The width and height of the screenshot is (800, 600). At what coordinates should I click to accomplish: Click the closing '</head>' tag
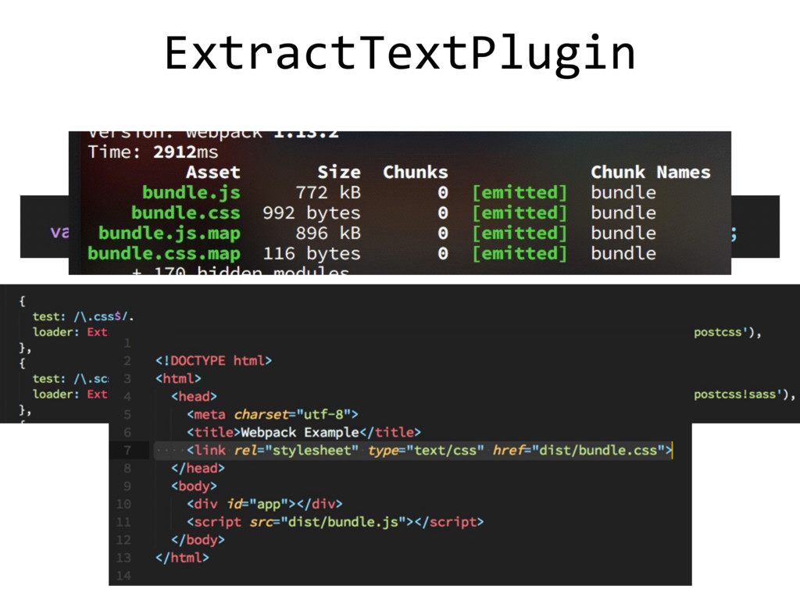(198, 469)
